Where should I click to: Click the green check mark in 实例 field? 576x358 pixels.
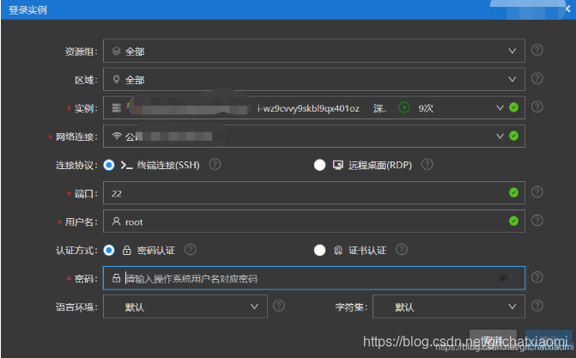pos(514,107)
